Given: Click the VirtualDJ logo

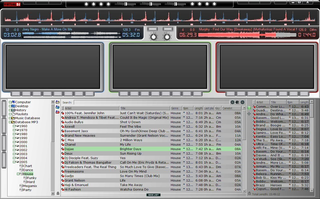Looking at the screenshot, I should click(x=12, y=4).
